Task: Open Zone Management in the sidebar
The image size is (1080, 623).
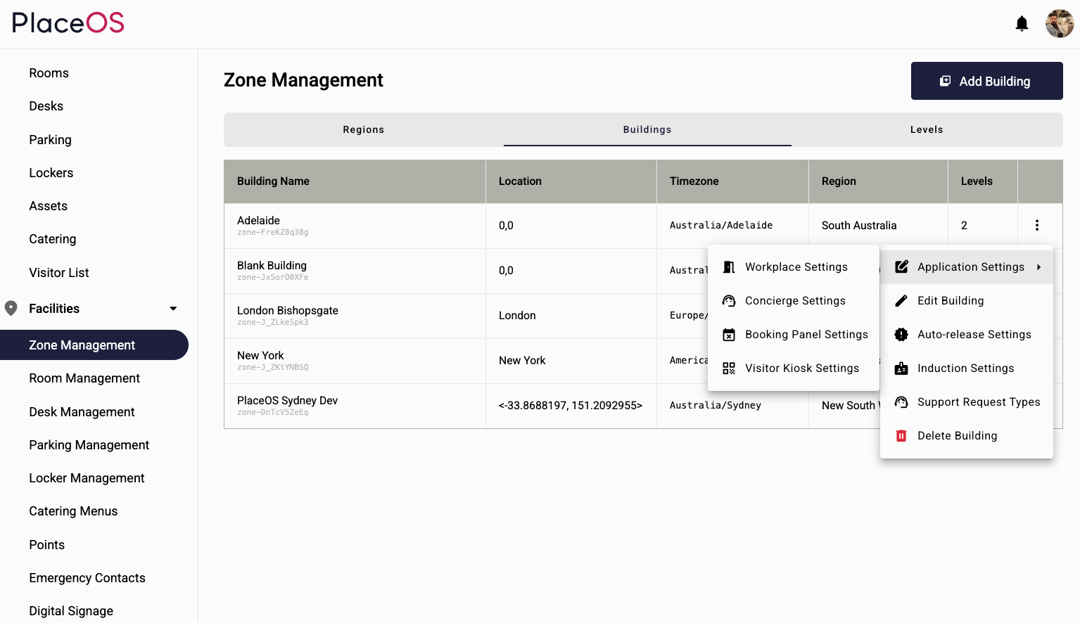Action: pos(82,345)
